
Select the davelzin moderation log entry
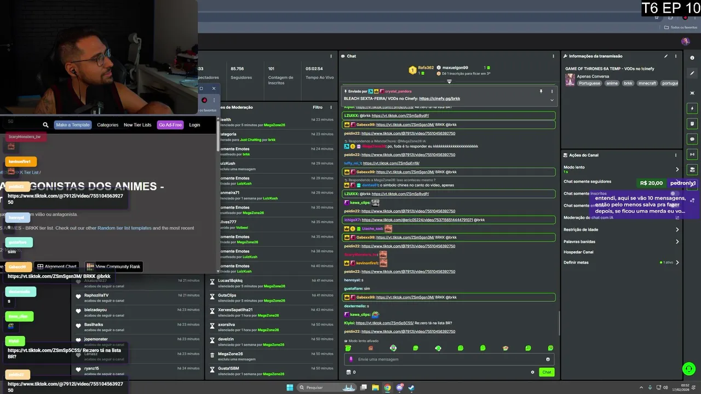click(x=272, y=341)
